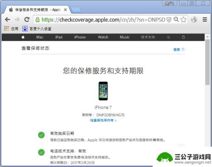
Task: Open the Mac menu item
Action: (40, 37)
